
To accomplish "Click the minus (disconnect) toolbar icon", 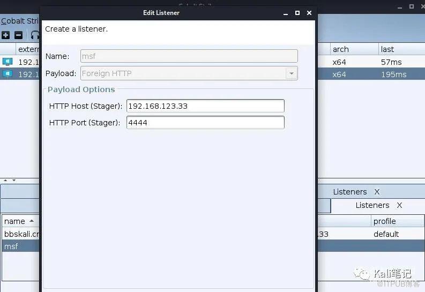I will coord(18,35).
